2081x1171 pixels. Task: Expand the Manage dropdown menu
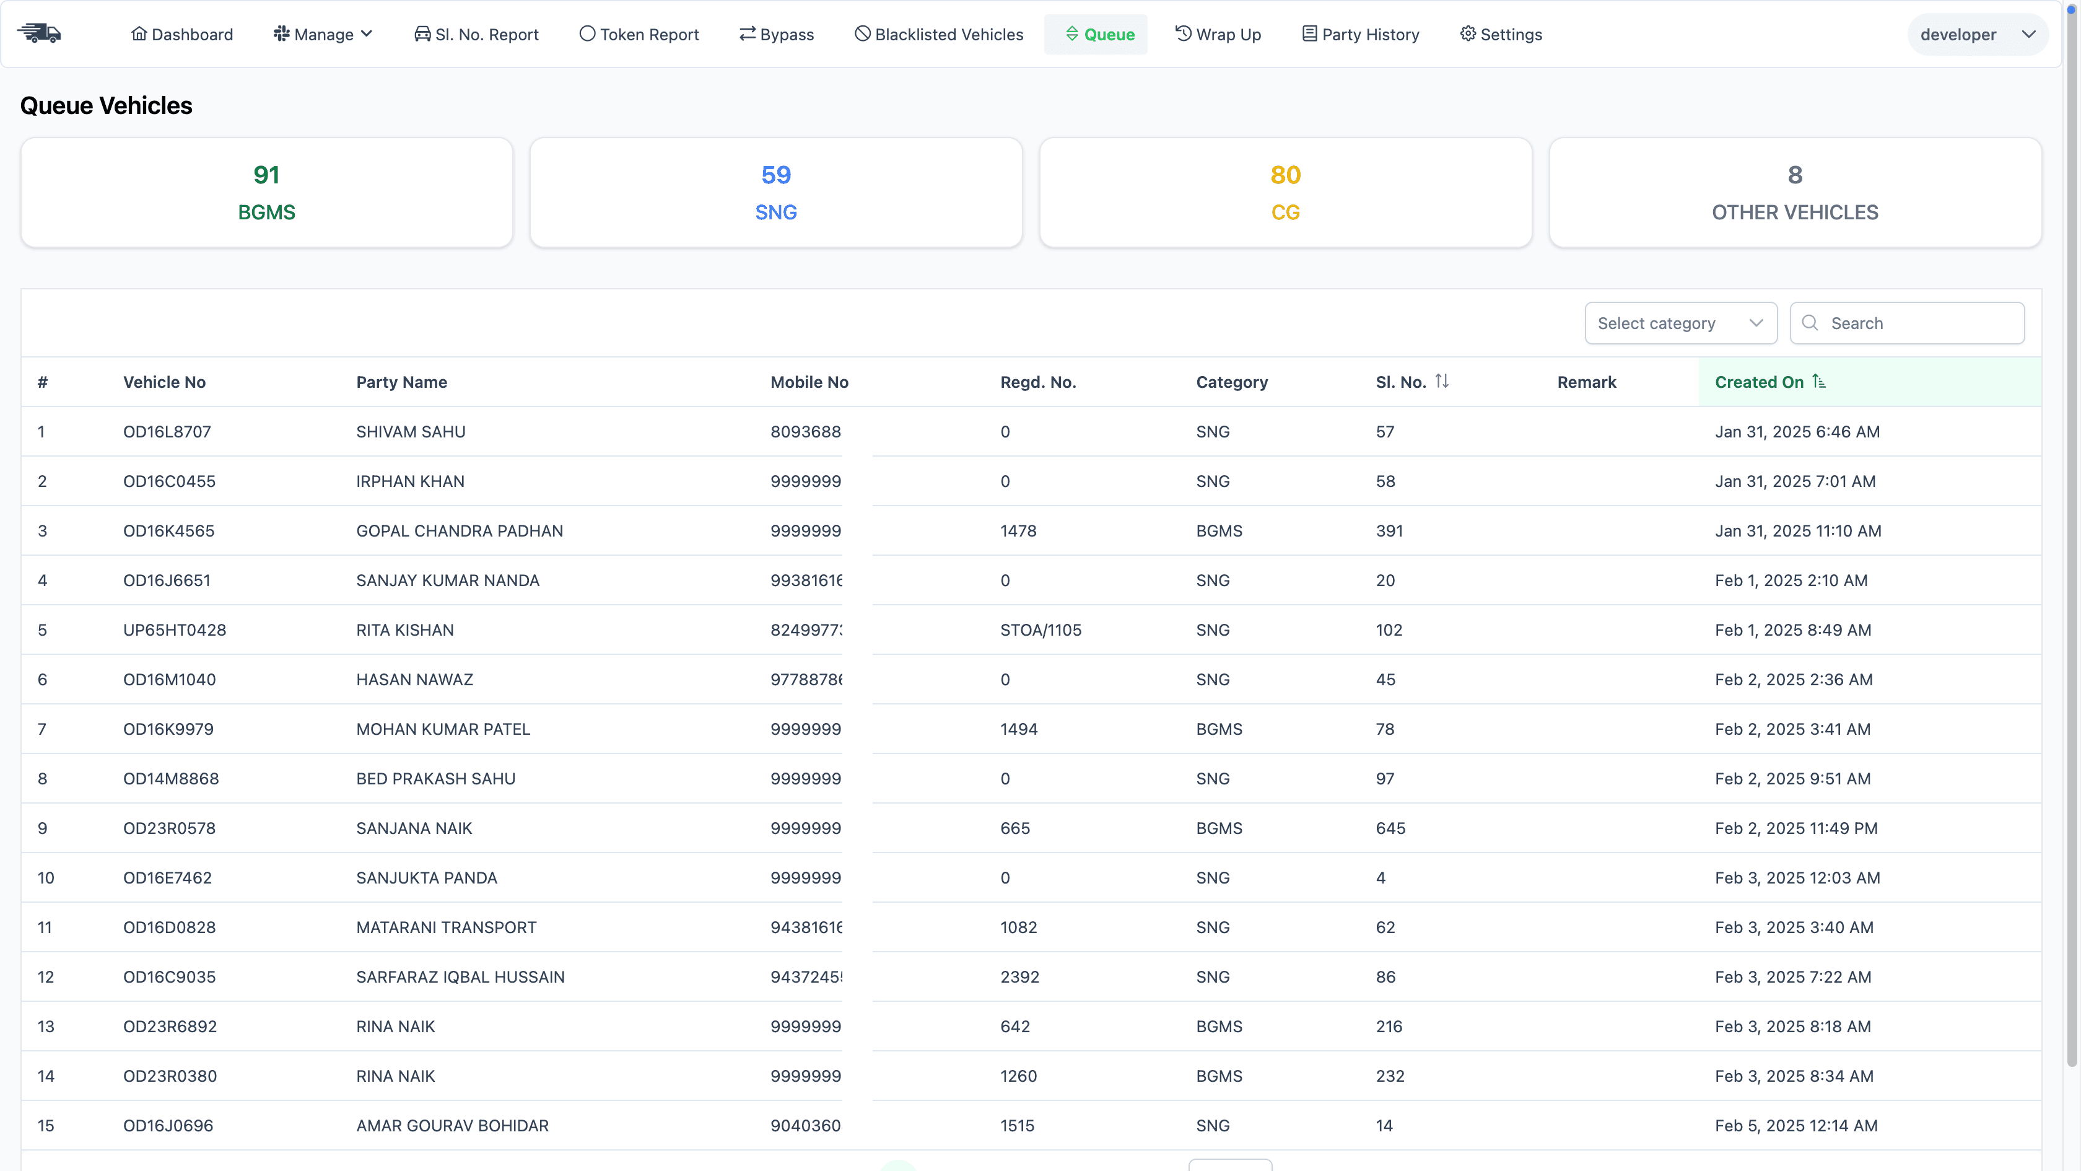pyautogui.click(x=323, y=34)
